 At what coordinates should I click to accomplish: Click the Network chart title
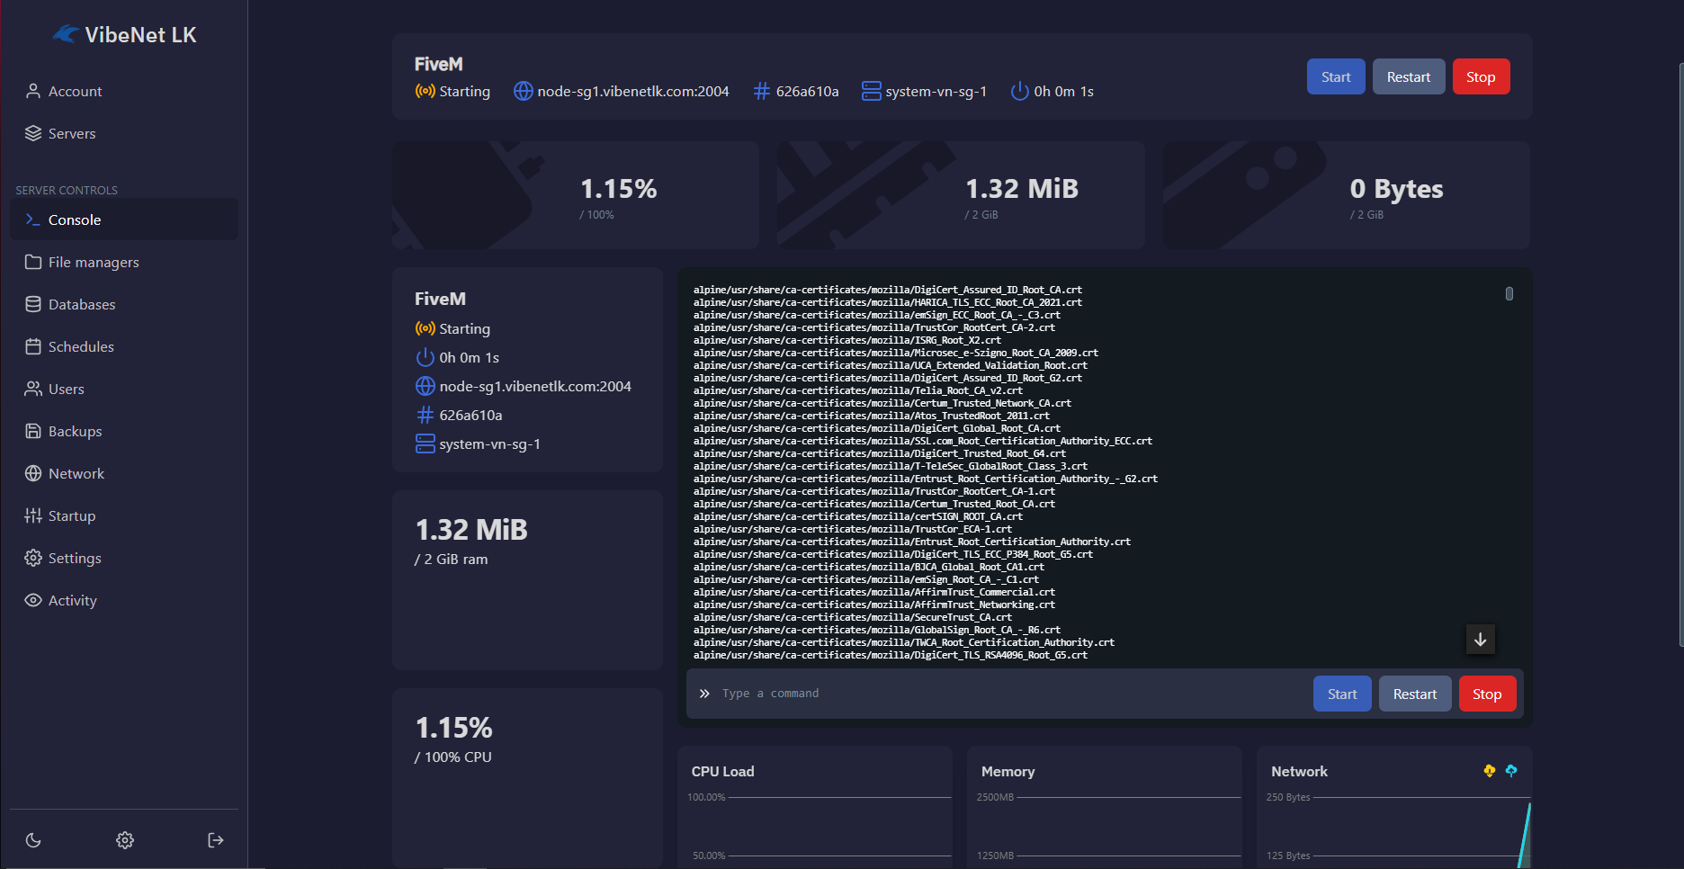(1299, 771)
